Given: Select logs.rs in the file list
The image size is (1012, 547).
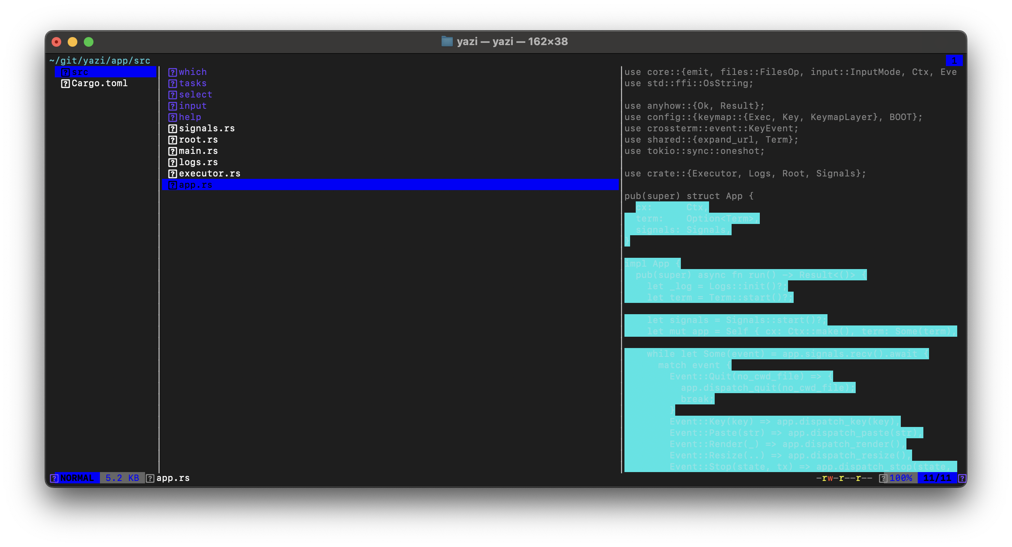Looking at the screenshot, I should (x=198, y=162).
